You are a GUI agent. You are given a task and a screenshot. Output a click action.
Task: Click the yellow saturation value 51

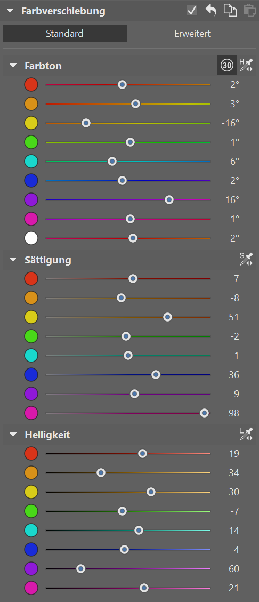pyautogui.click(x=234, y=317)
